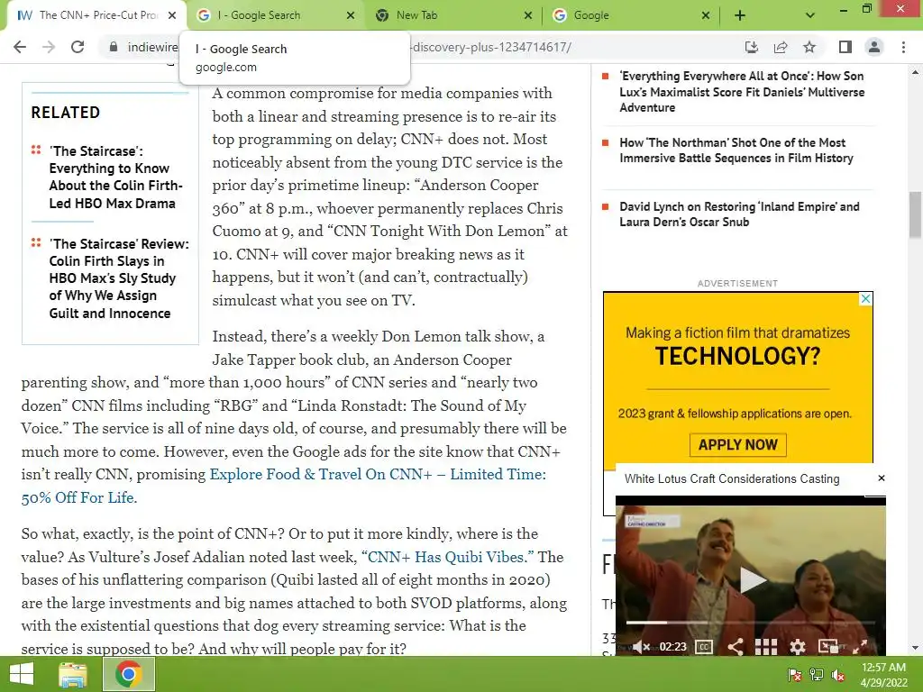Click APPLY NOW button in the ad
Image resolution: width=923 pixels, height=692 pixels.
(737, 445)
